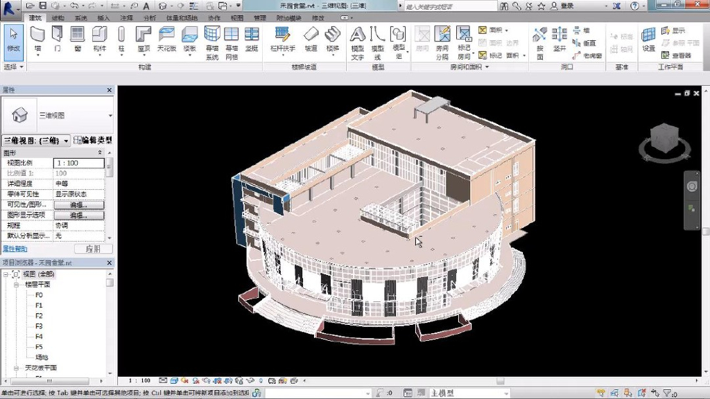Click the binoculars search icon

(504, 6)
